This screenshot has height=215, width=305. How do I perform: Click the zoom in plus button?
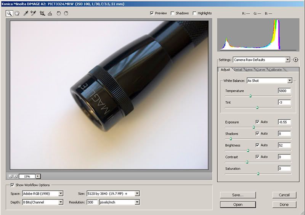pyautogui.click(x=15, y=176)
